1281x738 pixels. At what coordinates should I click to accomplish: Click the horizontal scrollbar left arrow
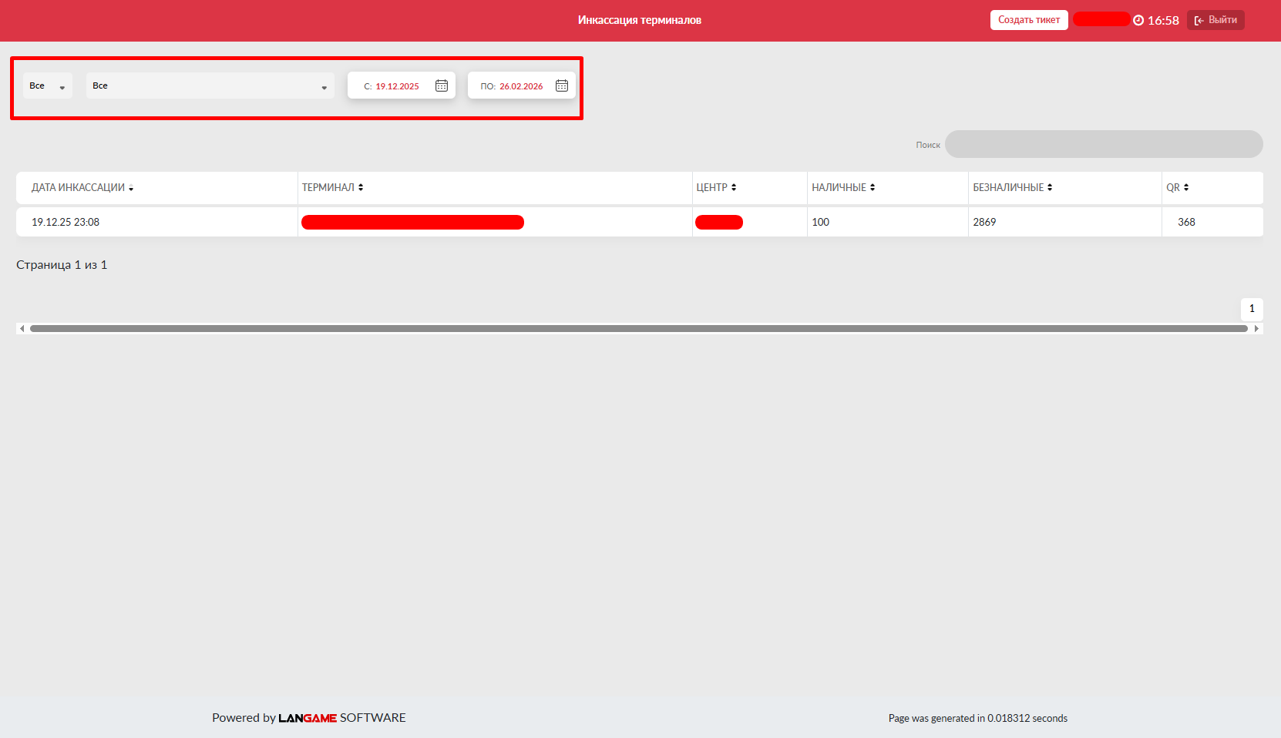(22, 328)
